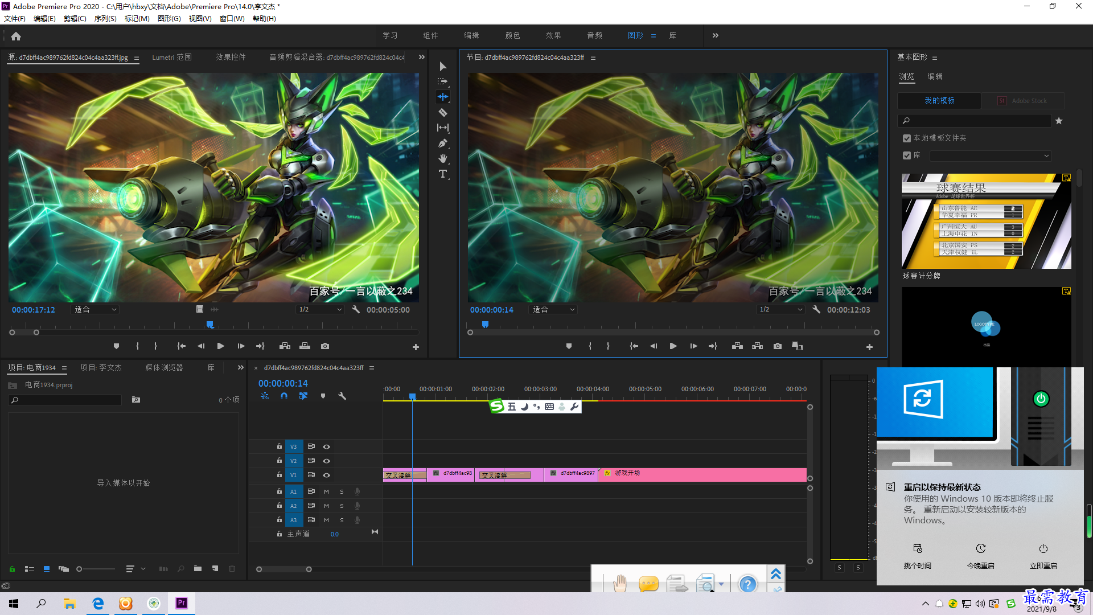Play the Program monitor

673,346
